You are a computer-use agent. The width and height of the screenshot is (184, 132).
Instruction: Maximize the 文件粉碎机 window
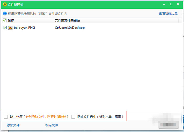click(x=171, y=4)
